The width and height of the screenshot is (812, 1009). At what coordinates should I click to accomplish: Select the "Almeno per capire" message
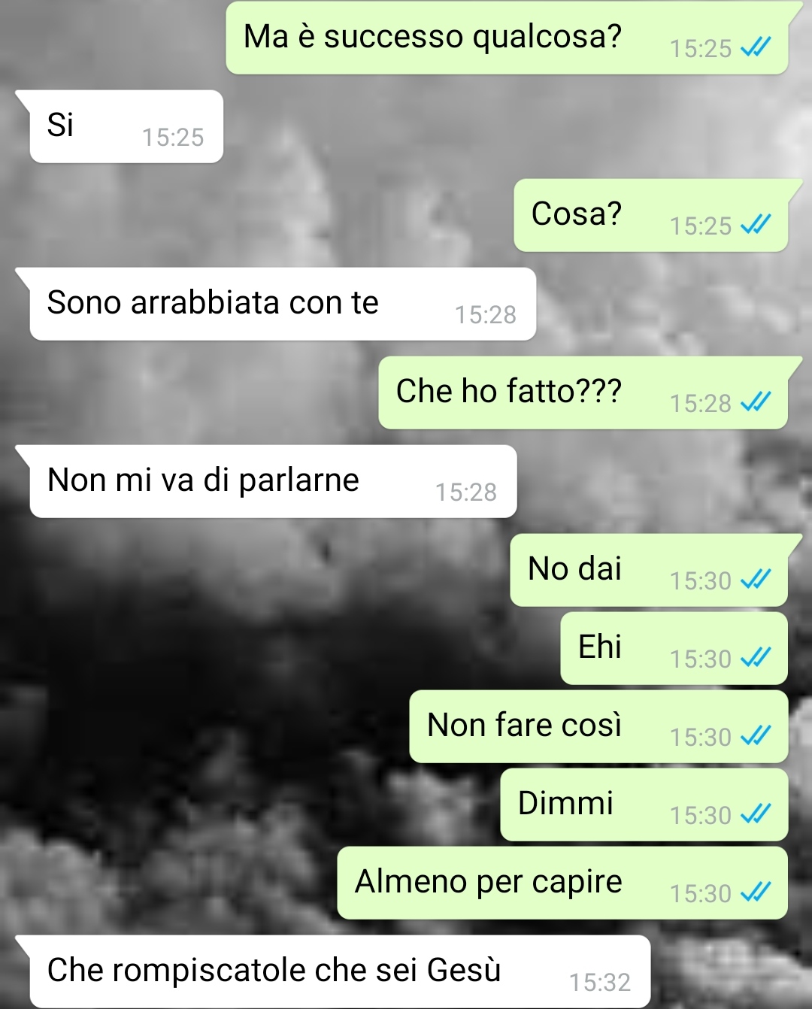coord(562,883)
